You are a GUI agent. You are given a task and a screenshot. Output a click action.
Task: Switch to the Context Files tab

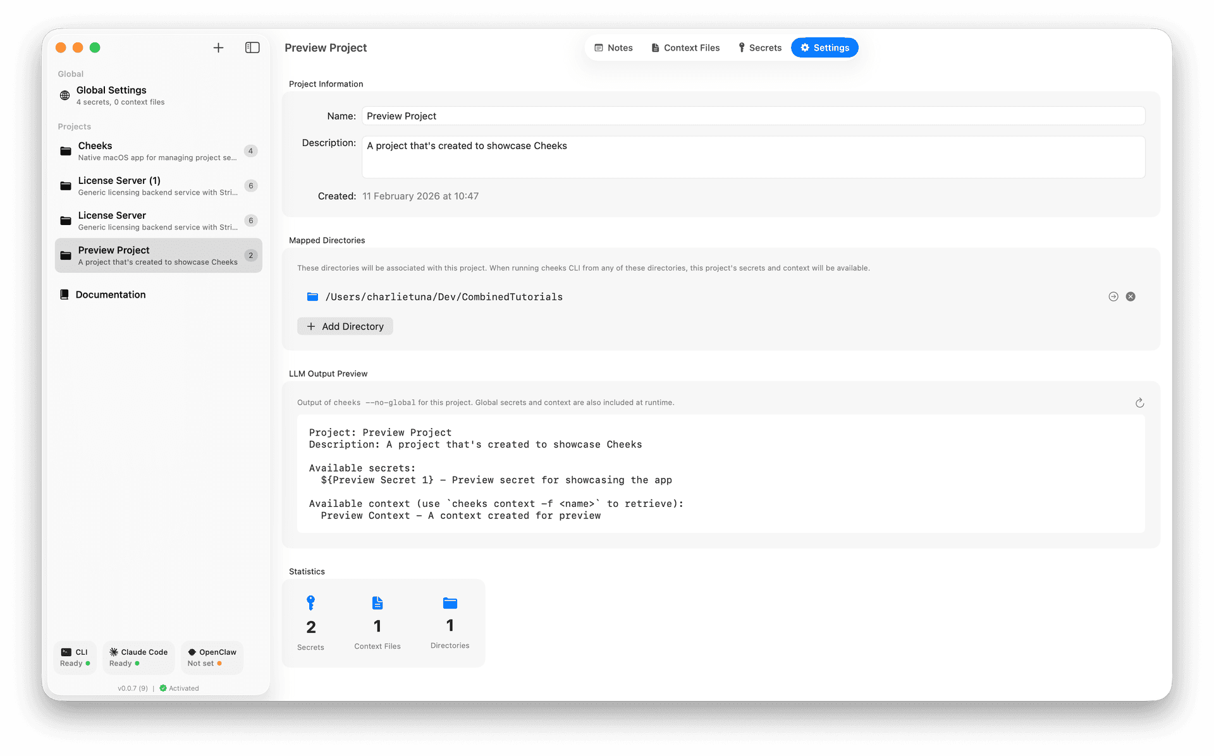pos(685,48)
